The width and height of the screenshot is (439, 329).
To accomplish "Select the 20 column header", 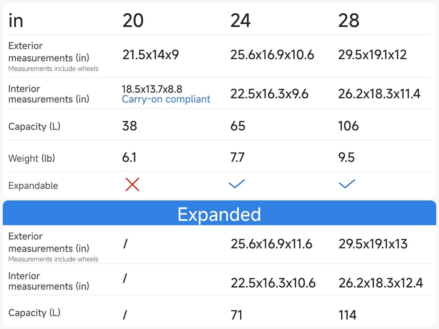I will point(133,21).
